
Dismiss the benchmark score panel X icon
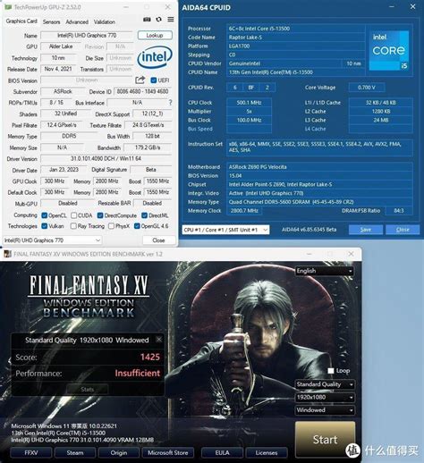(159, 340)
